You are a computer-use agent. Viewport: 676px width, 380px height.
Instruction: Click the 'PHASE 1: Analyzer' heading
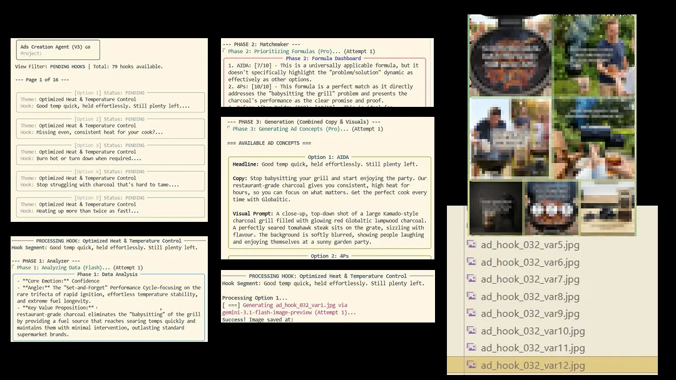[46, 261]
